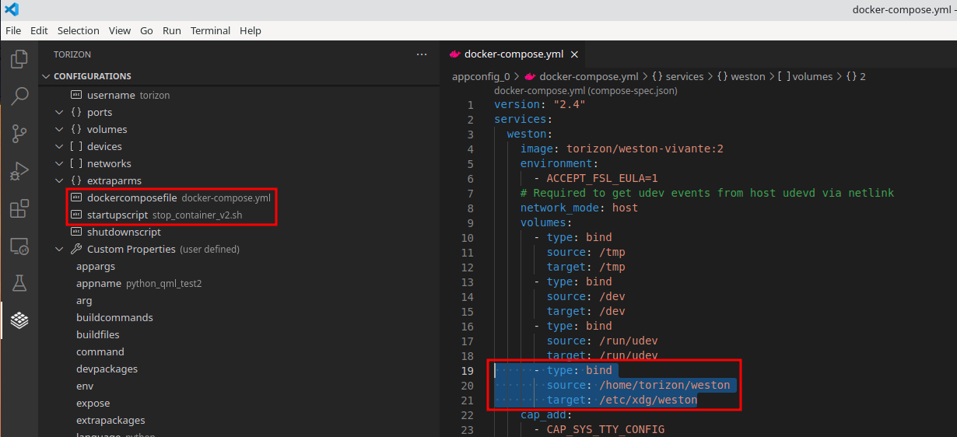
Task: Open the Terminal menu
Action: [x=210, y=30]
